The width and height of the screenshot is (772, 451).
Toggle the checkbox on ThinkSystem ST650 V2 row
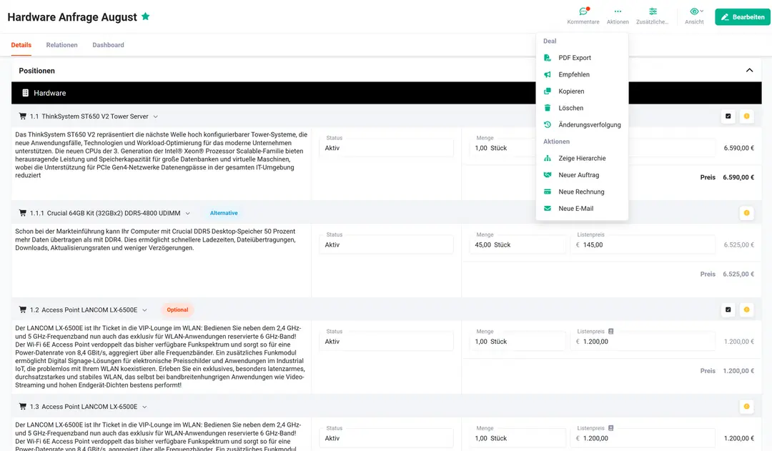[x=728, y=117]
